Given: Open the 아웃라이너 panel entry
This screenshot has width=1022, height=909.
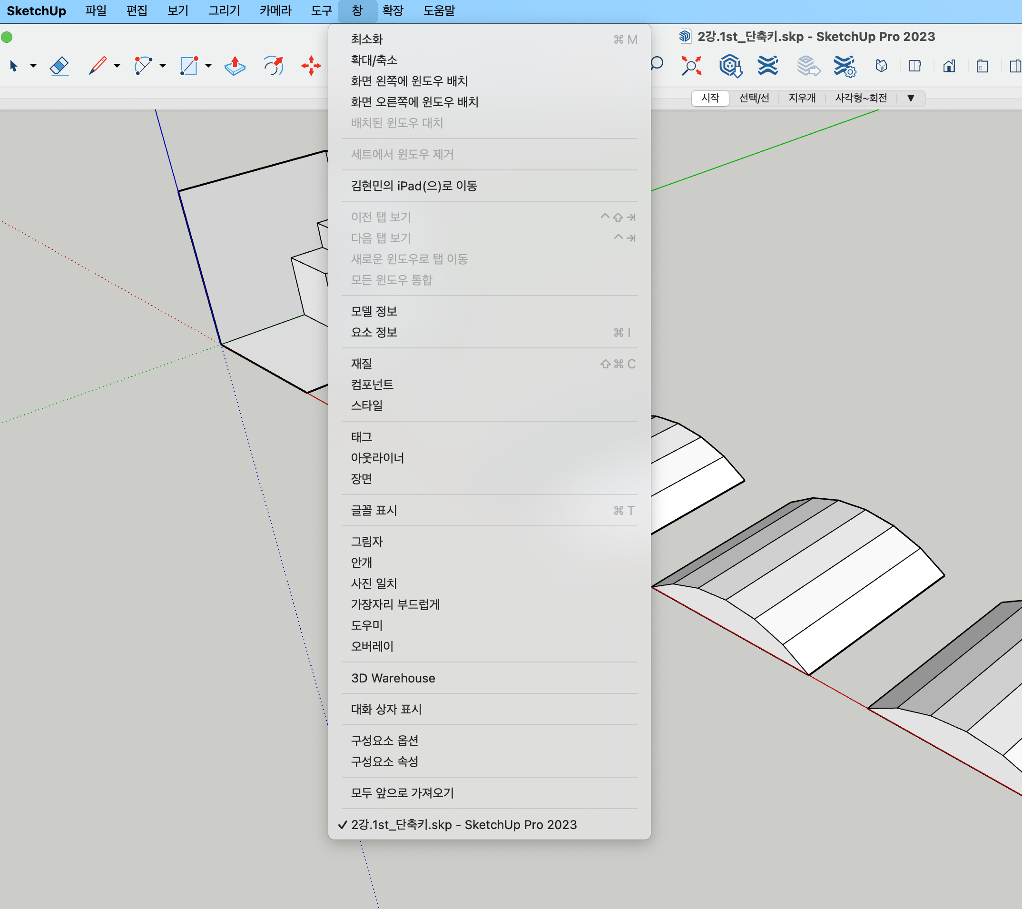Looking at the screenshot, I should coord(489,458).
